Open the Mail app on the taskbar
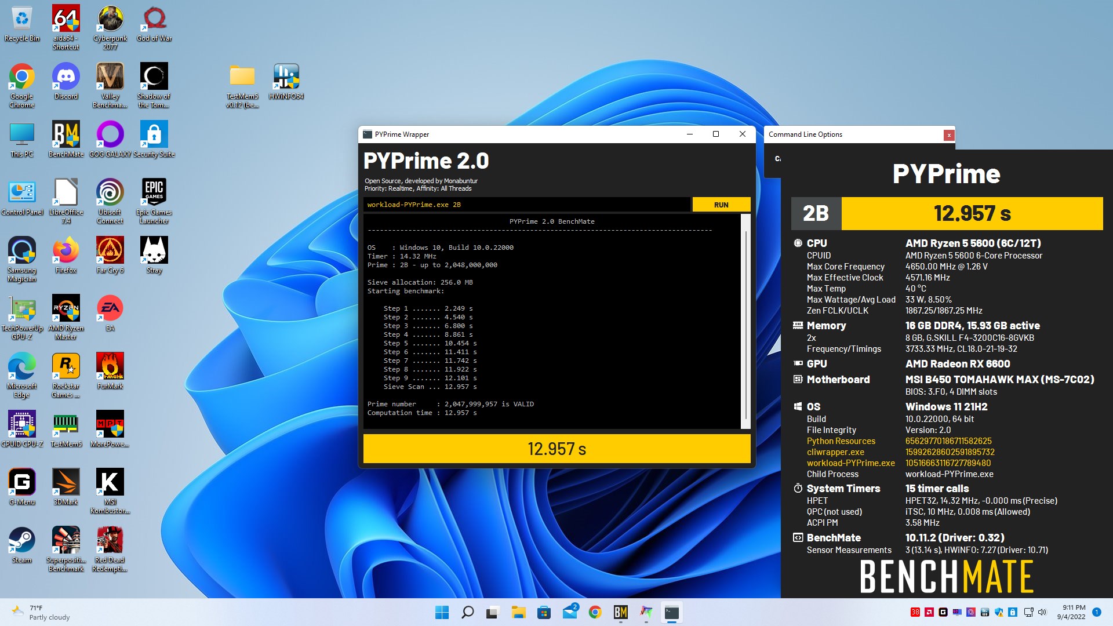This screenshot has width=1113, height=626. [x=570, y=612]
